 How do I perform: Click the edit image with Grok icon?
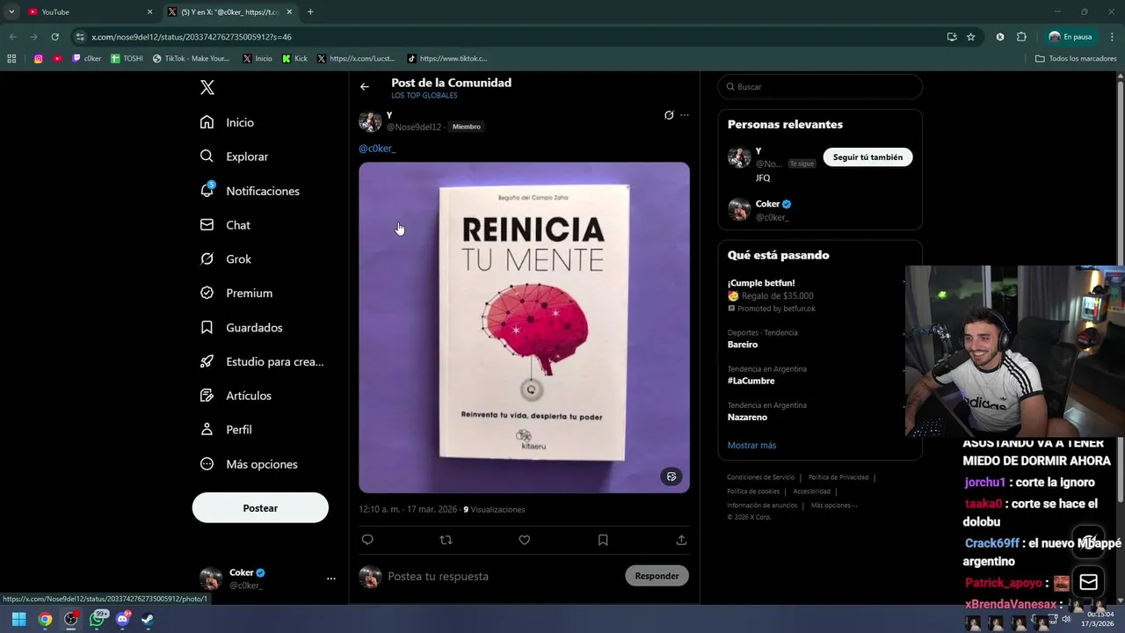pos(671,477)
